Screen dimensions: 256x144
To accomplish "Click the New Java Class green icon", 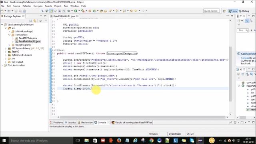I will tap(94, 11).
